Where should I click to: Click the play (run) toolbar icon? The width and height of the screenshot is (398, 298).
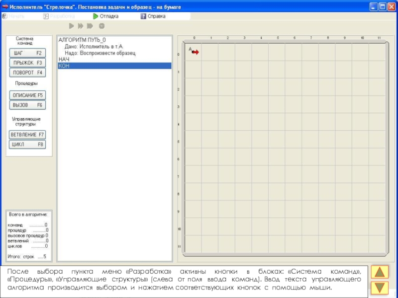click(71, 26)
